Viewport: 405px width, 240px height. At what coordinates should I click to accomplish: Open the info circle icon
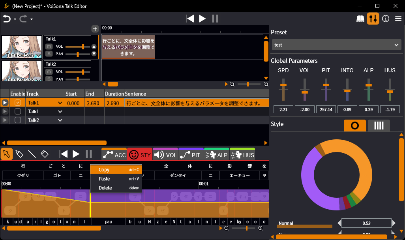386,19
